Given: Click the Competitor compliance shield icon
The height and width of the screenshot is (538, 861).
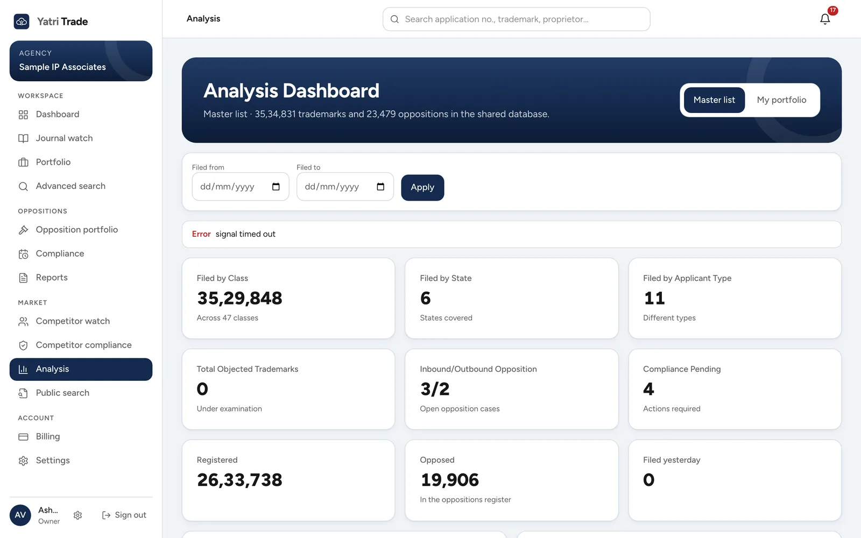Looking at the screenshot, I should click(x=23, y=345).
